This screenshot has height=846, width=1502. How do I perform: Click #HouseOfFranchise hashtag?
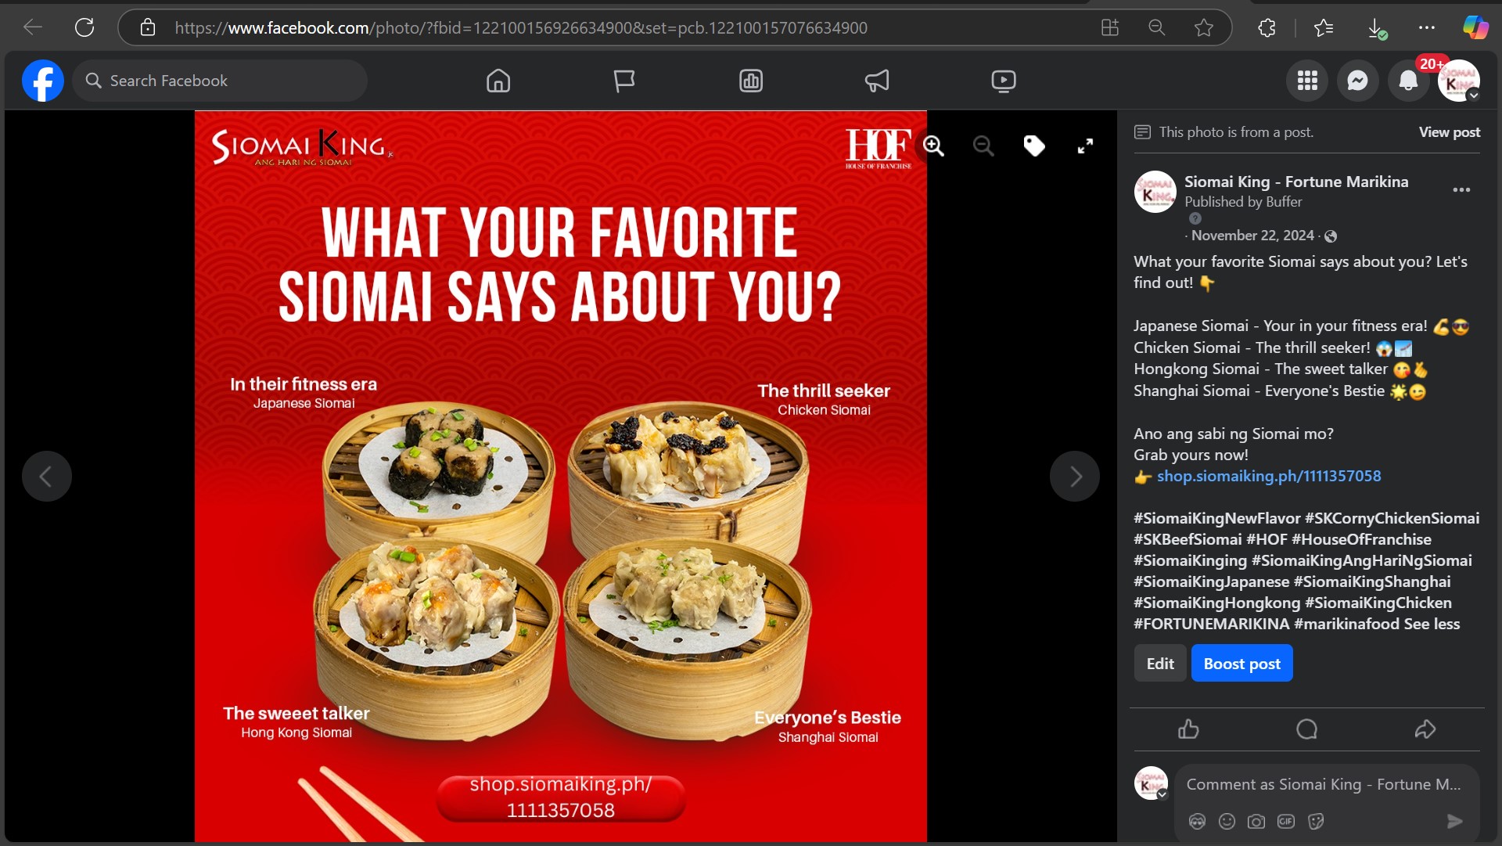pyautogui.click(x=1361, y=539)
